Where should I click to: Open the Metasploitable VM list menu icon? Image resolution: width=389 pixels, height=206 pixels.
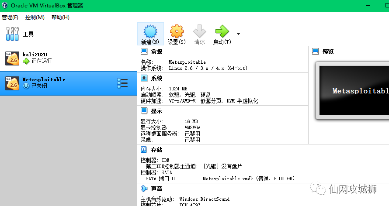pos(122,83)
